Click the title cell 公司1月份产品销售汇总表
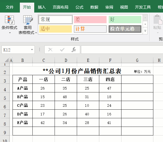This screenshot has height=142, width=163. click(82, 71)
